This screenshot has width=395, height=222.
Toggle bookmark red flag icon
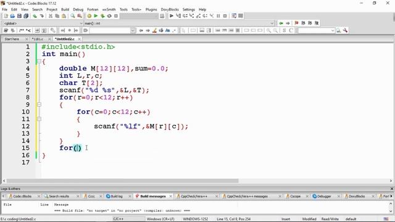pyautogui.click(x=296, y=23)
